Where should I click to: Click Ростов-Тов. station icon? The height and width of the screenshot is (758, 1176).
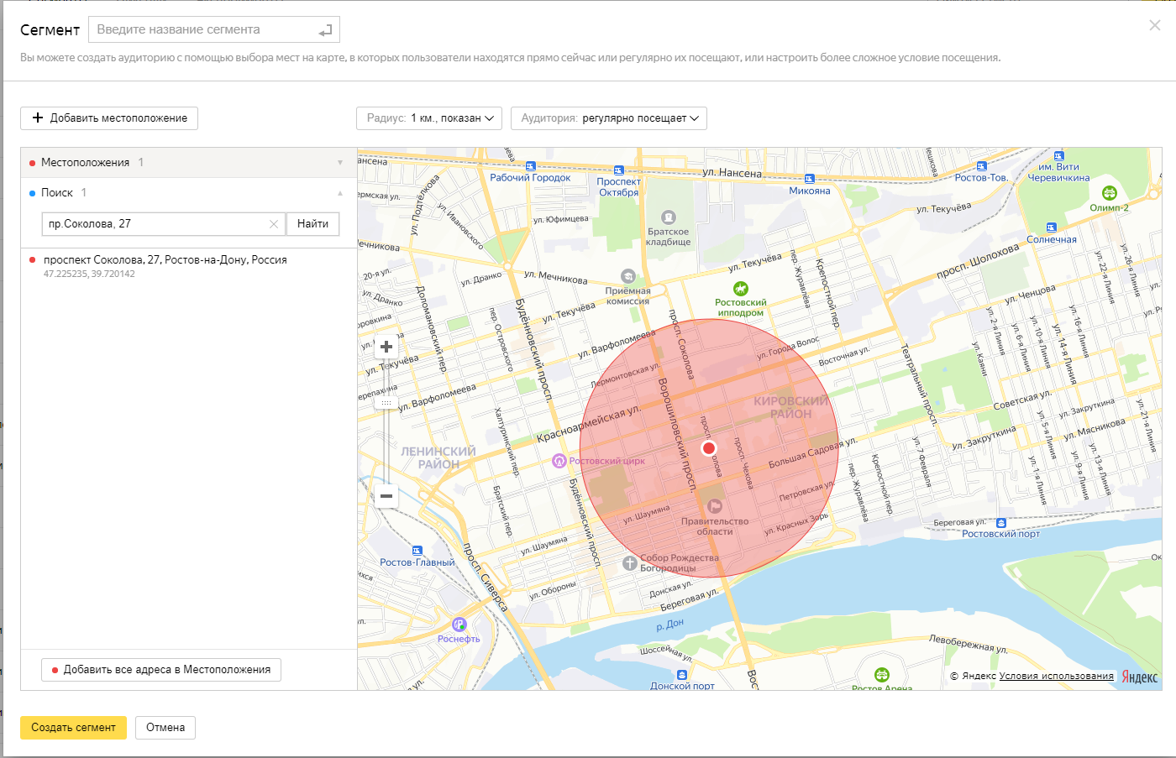981,166
